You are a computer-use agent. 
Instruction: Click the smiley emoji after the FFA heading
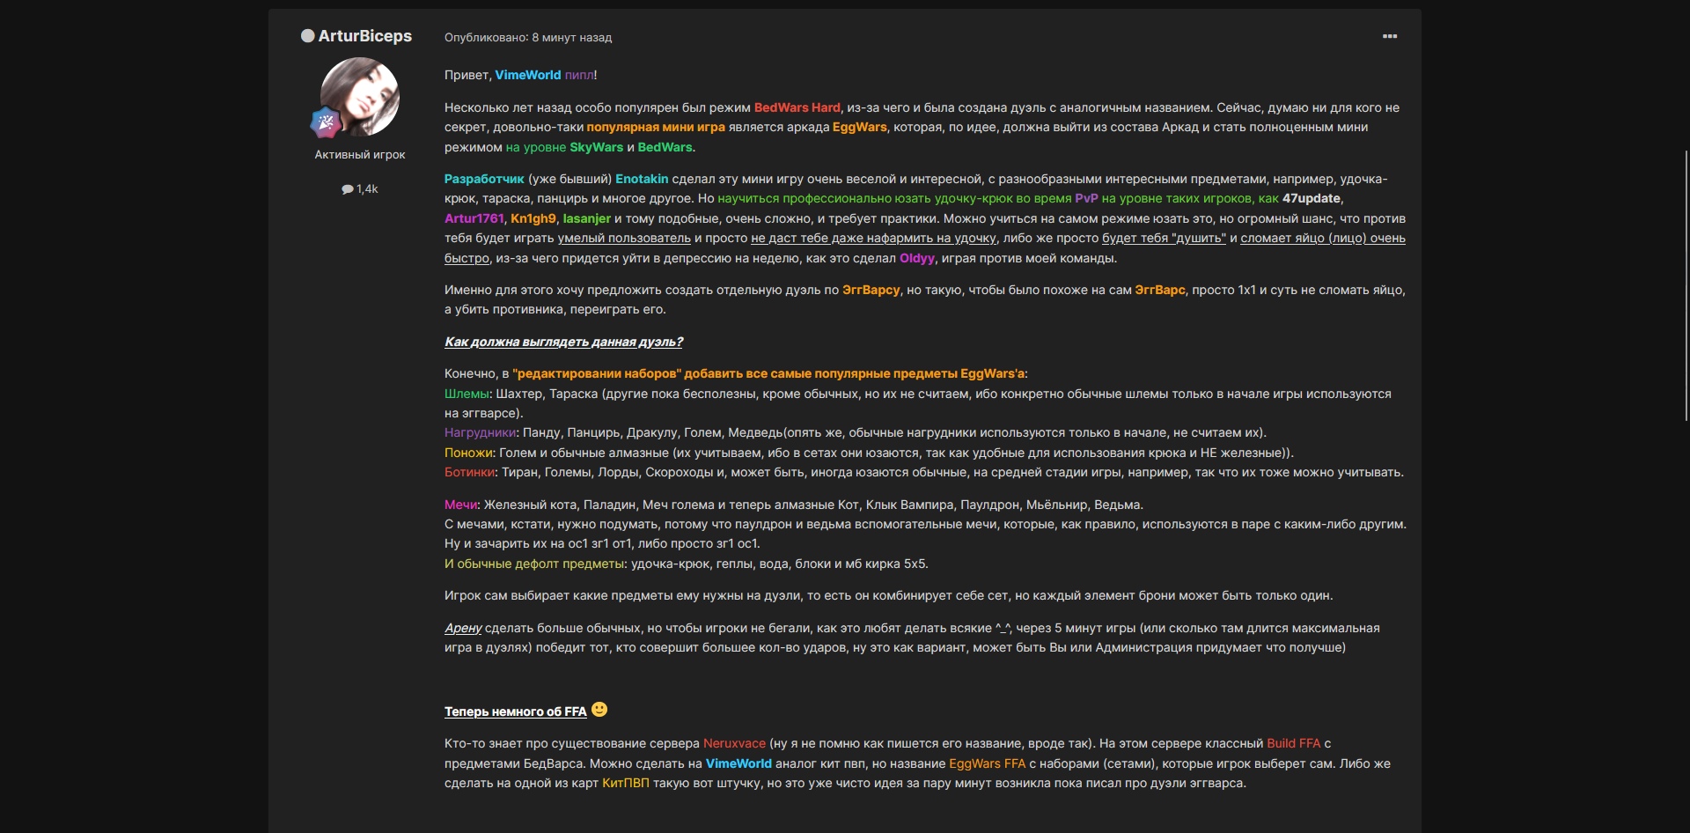tap(599, 710)
